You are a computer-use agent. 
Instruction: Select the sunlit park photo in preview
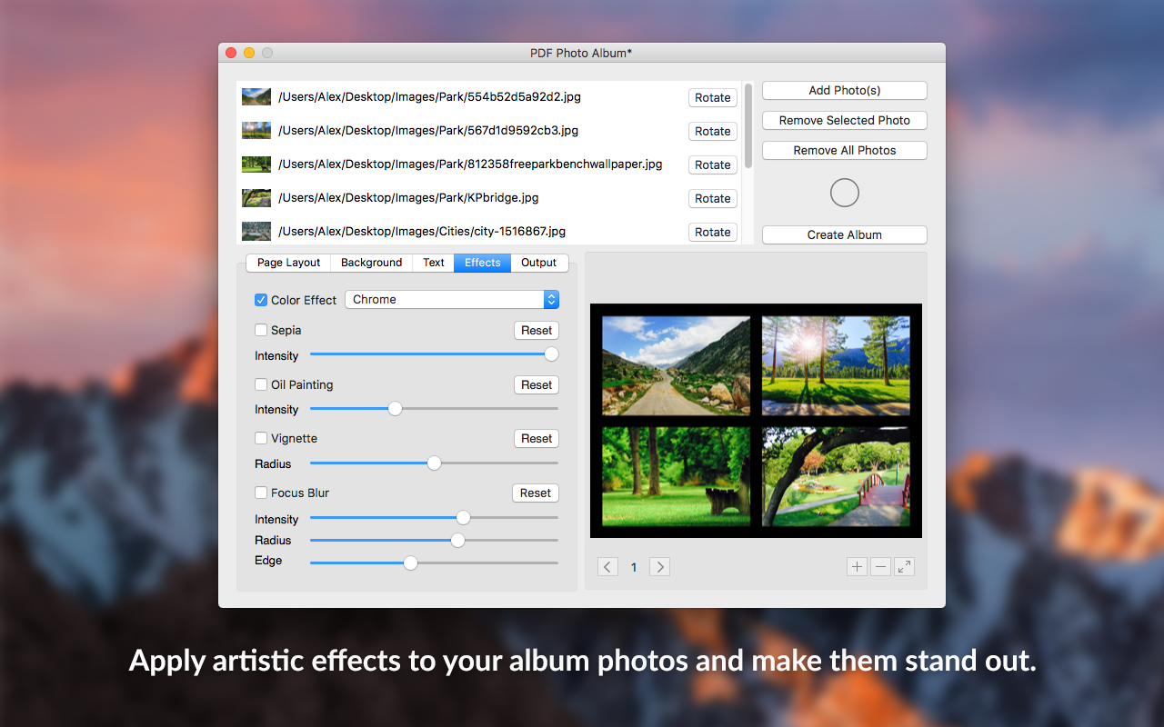pyautogui.click(x=836, y=365)
